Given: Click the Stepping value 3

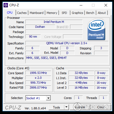Looking at the screenshot, I should (101, 48).
